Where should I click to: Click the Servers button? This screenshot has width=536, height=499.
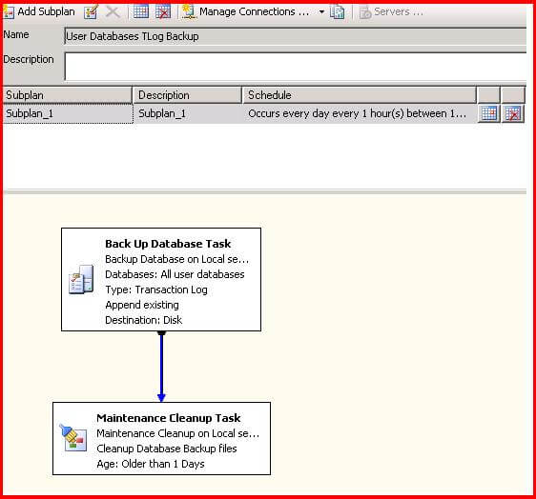tap(391, 12)
